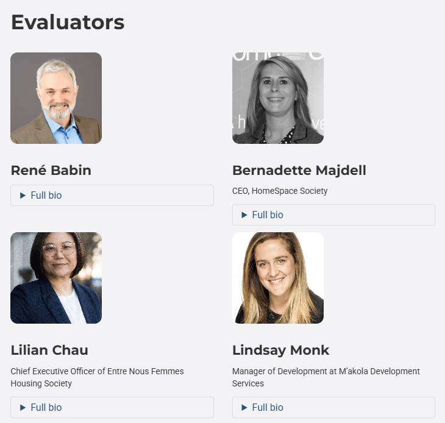Click the Evaluators section heading

[68, 23]
